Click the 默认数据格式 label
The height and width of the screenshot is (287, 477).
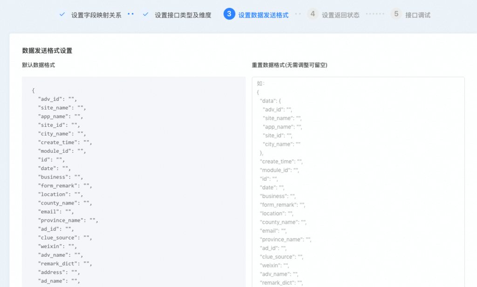point(39,65)
